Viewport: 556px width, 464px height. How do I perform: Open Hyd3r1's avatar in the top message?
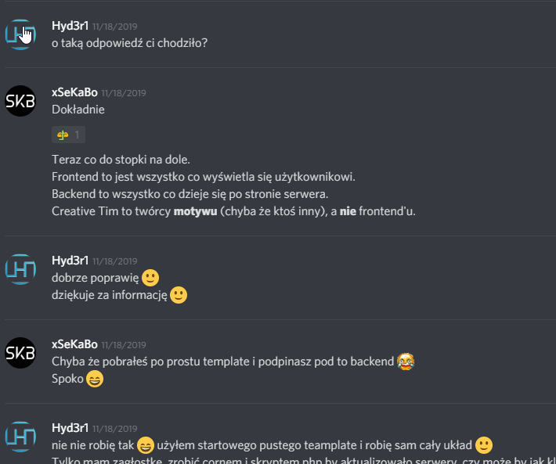[20, 34]
